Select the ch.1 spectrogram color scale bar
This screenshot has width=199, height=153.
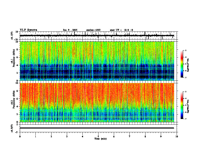[182, 64]
